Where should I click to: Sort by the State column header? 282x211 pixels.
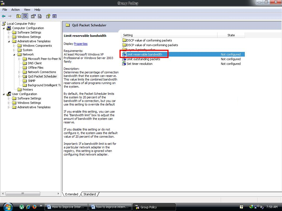[231, 35]
